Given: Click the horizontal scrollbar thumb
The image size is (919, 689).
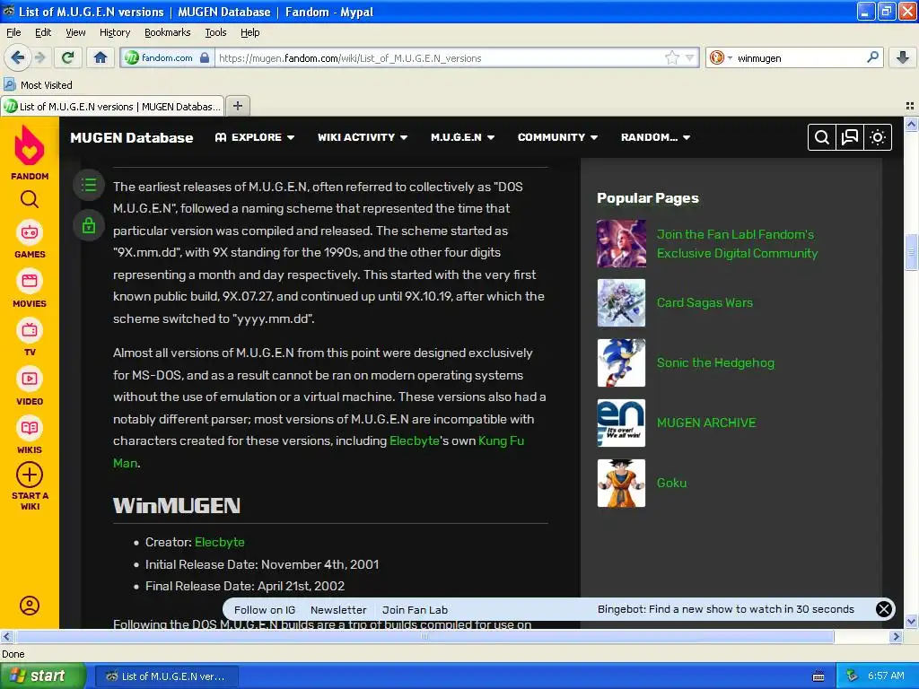Looking at the screenshot, I should (x=424, y=636).
